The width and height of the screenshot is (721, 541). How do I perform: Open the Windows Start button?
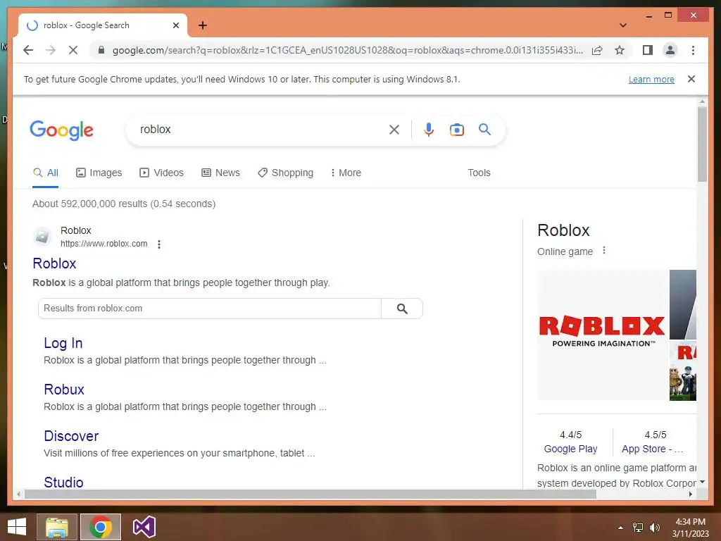tap(17, 527)
